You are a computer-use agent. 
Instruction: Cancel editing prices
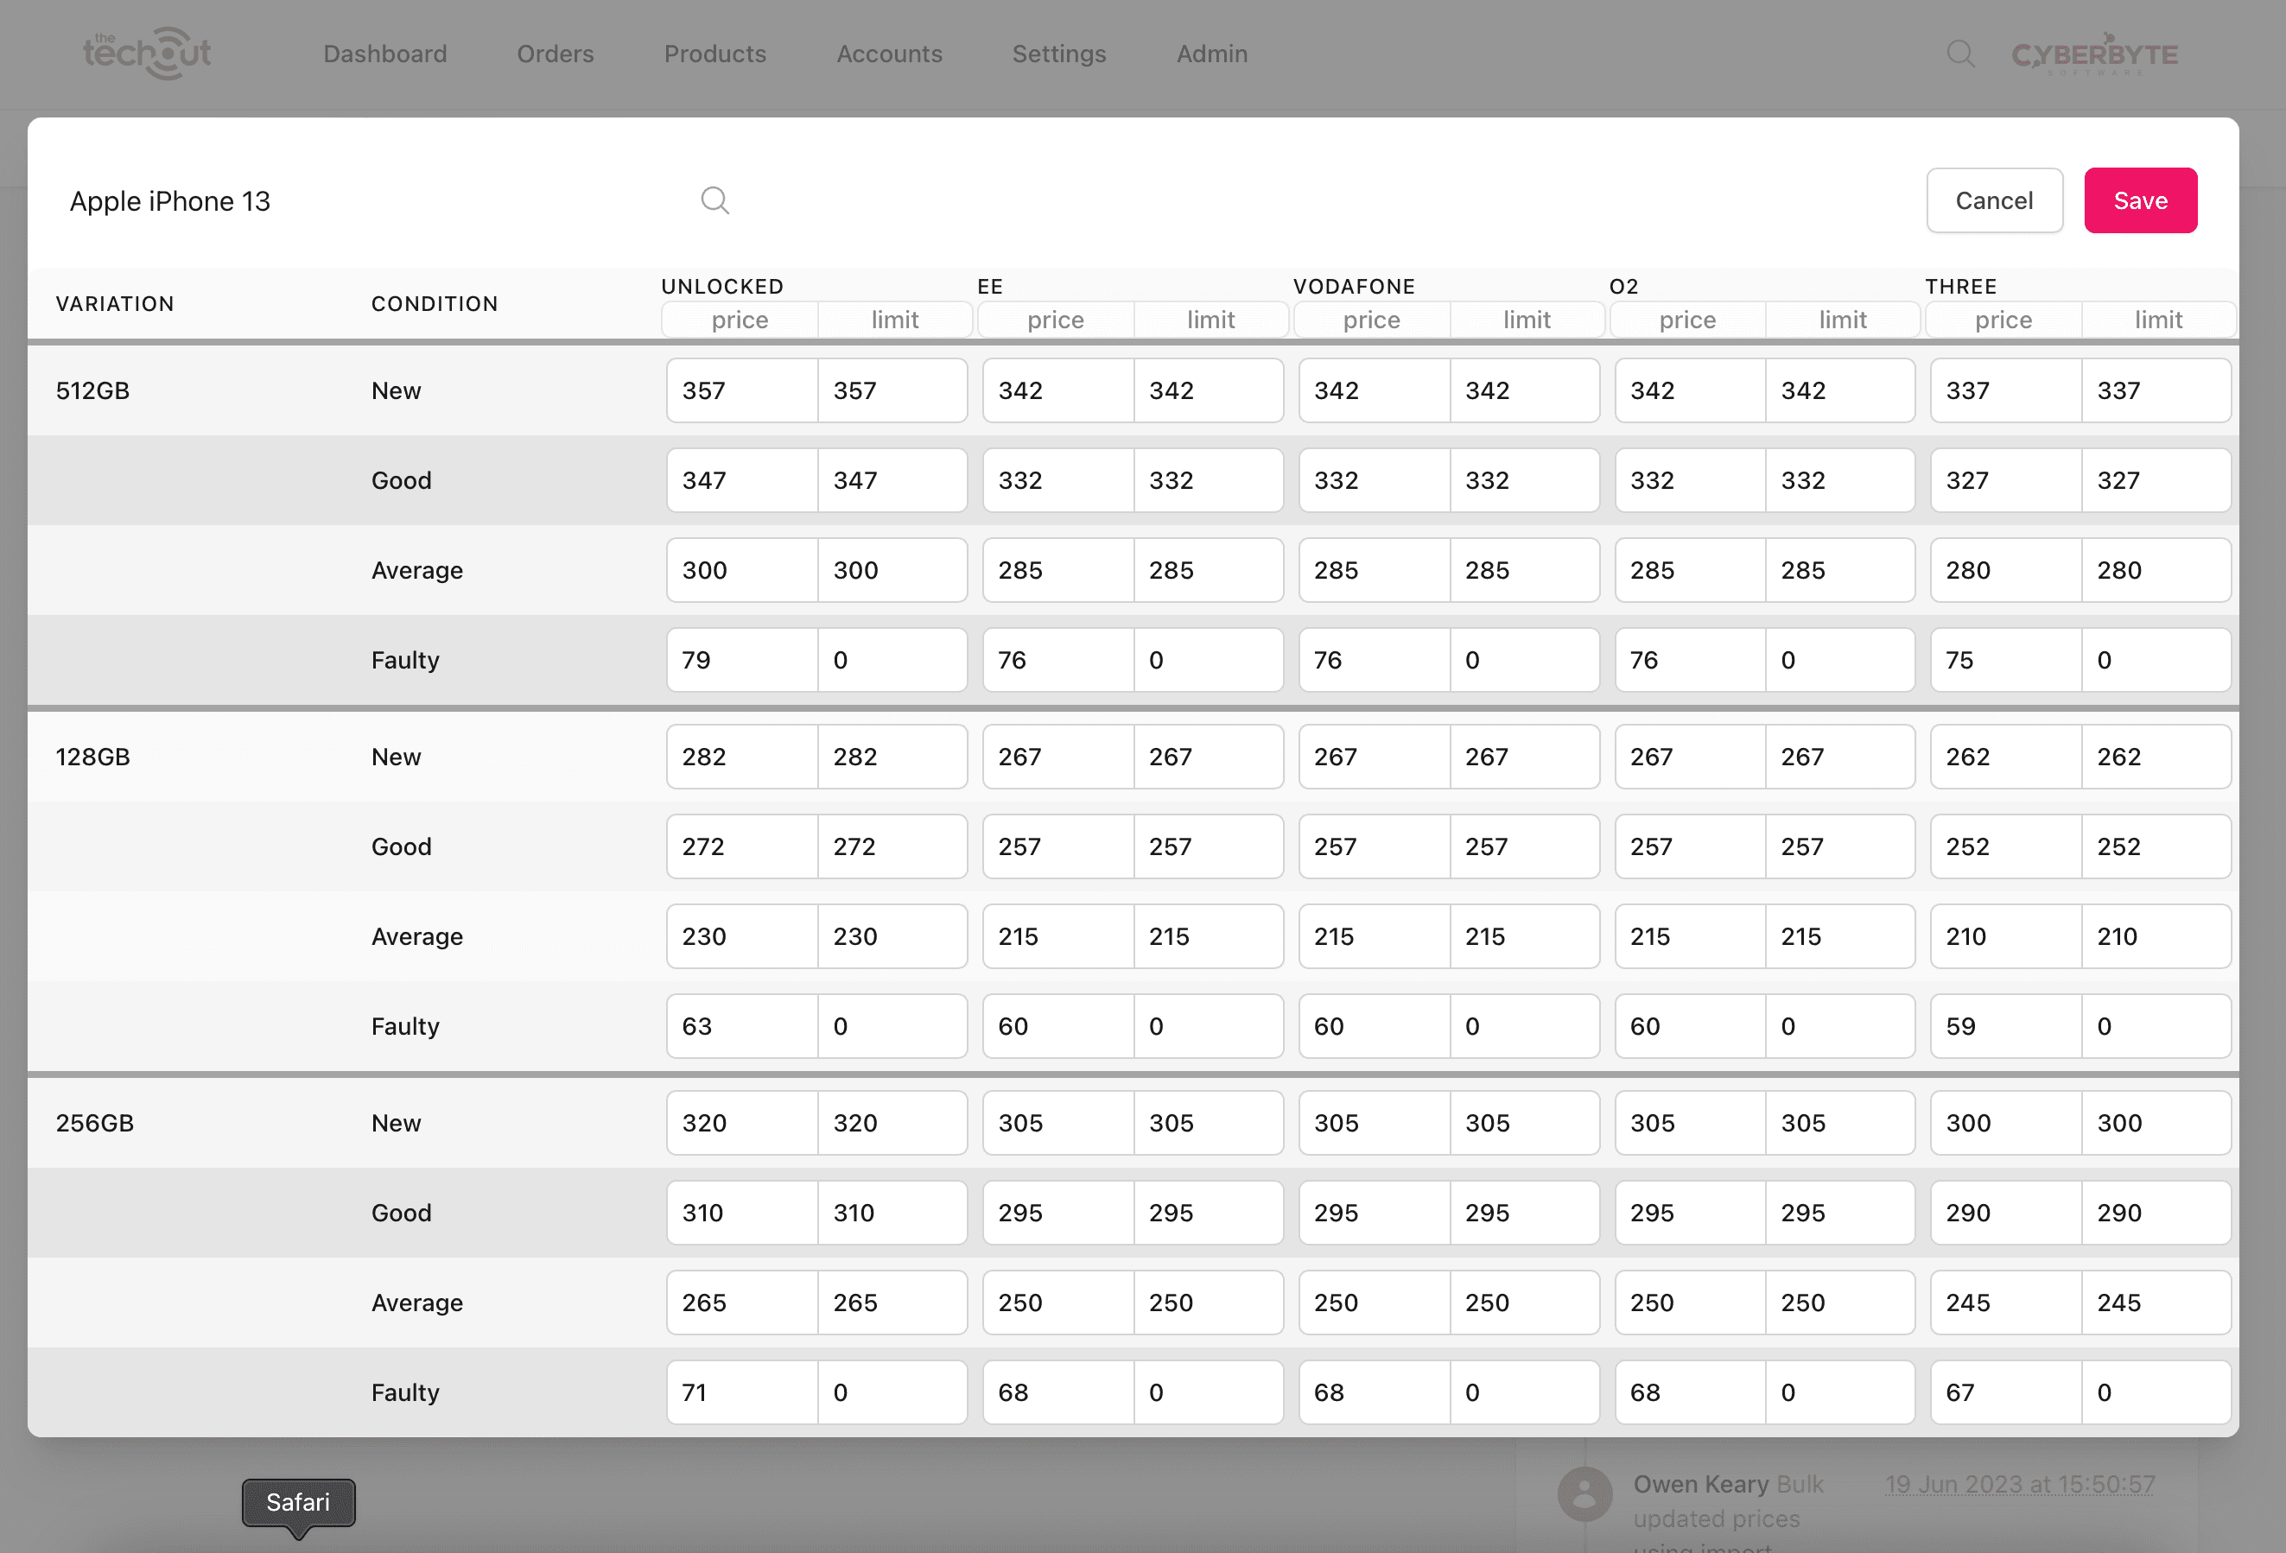[1994, 200]
